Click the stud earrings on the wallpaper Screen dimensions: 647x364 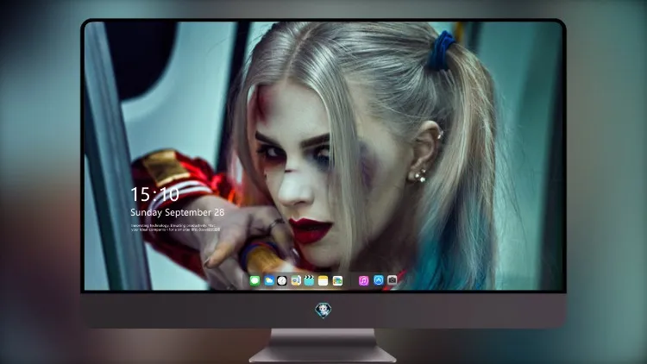click(418, 176)
